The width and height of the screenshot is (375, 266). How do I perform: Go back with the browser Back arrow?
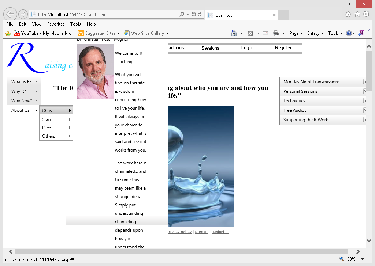coord(10,14)
